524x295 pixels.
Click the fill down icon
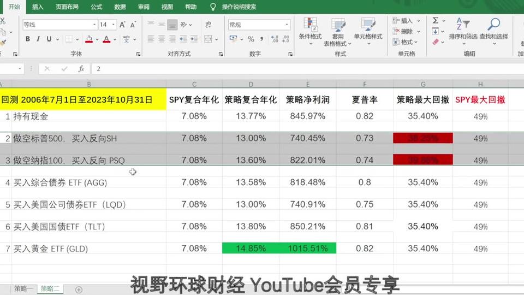(x=435, y=32)
